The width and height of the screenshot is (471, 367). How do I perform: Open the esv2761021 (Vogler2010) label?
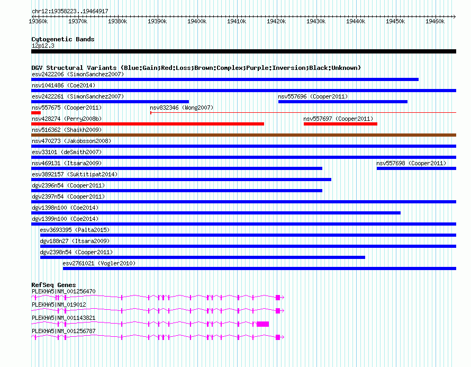tap(99, 263)
